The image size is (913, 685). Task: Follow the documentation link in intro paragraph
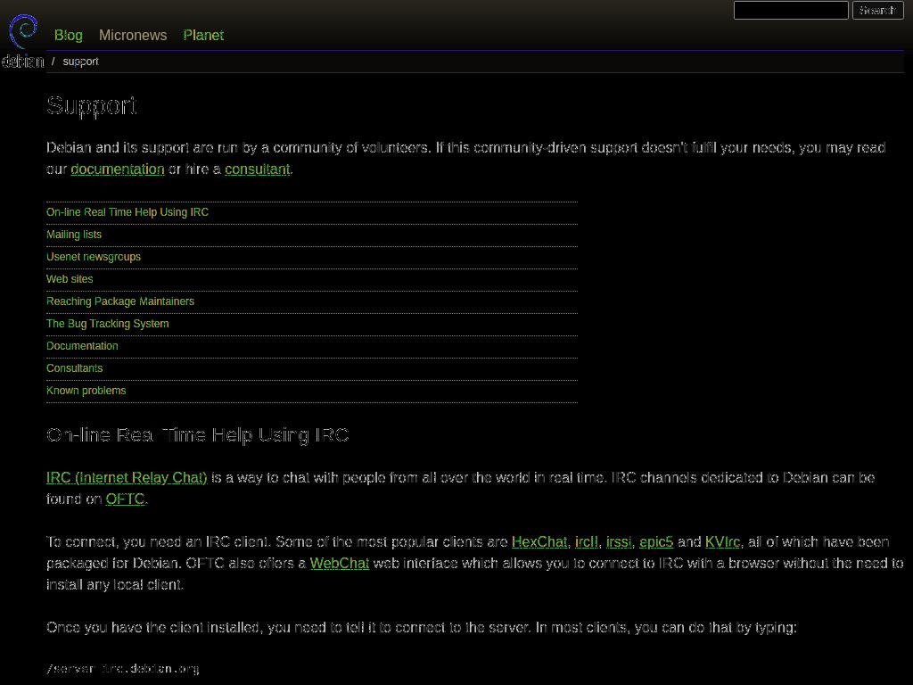click(118, 169)
